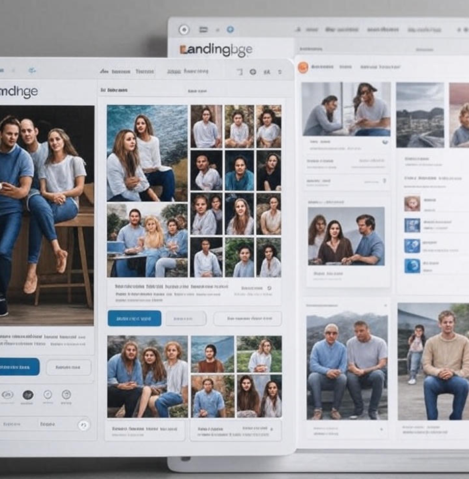This screenshot has width=469, height=479.
Task: Click the wide outlined button right of center blue button
Action: 247,318
